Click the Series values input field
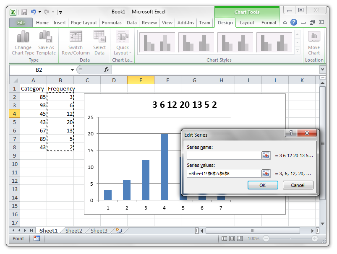 point(224,173)
